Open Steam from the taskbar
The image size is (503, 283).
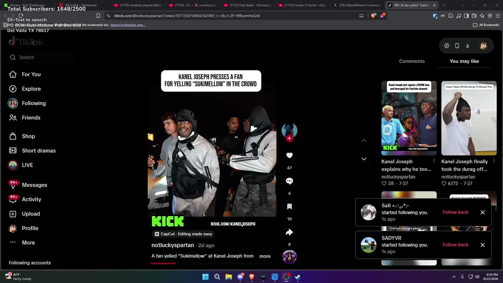tap(298, 277)
